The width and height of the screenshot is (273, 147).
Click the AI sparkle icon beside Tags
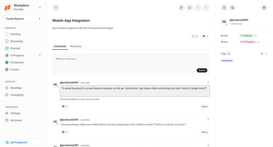point(262,54)
